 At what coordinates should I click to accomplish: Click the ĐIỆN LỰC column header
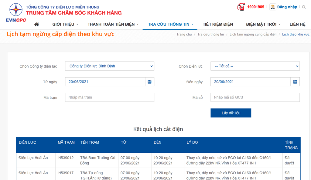tap(27, 142)
